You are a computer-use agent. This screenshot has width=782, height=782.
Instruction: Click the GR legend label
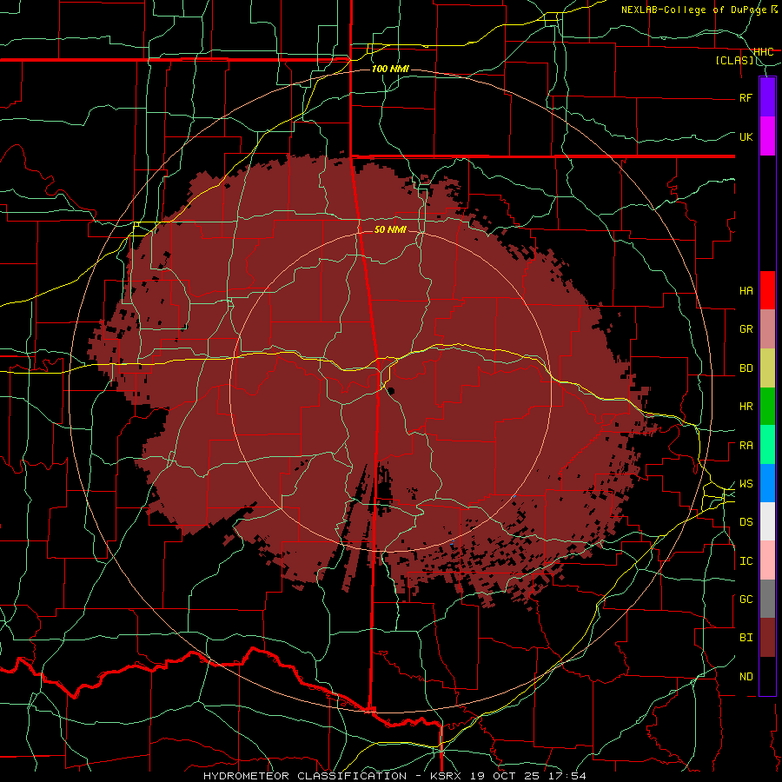coord(746,329)
